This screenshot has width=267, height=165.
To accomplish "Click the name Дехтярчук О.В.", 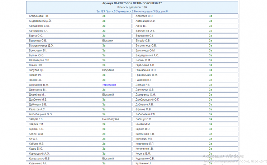I will [x=145, y=90].
